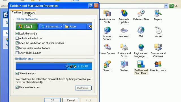Click the Cancel button

(71, 100)
